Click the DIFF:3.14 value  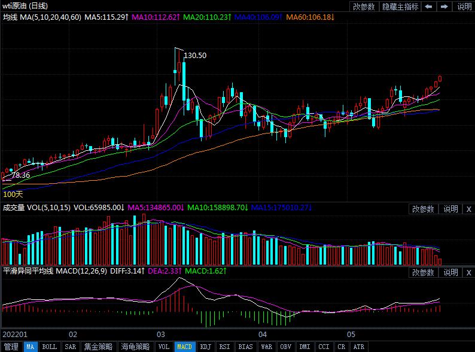(x=127, y=271)
